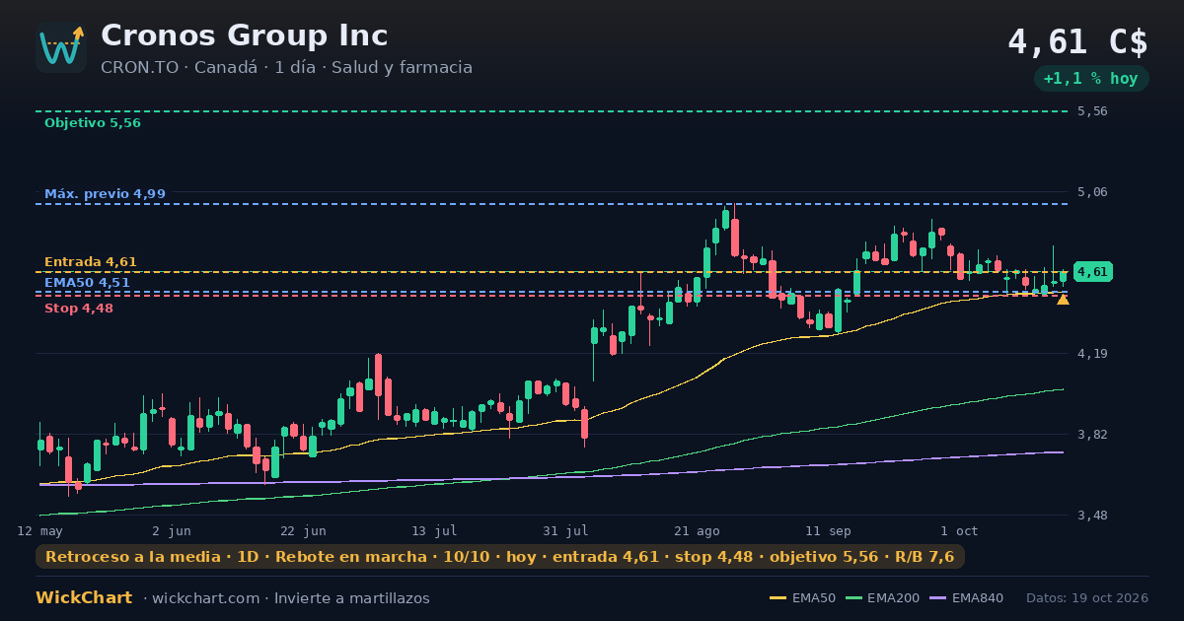Image resolution: width=1184 pixels, height=621 pixels.
Task: Click the 4,61 C$ price heading
Action: click(1077, 42)
